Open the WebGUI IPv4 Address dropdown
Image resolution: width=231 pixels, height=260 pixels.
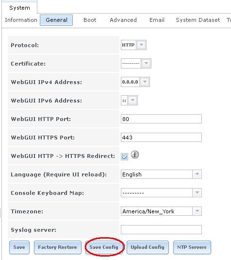pyautogui.click(x=145, y=82)
